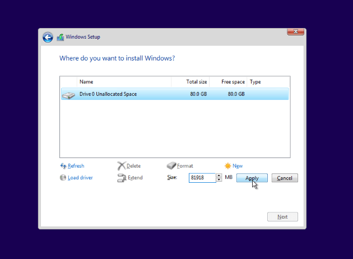Click the Windows Setup title bar icon

point(60,38)
